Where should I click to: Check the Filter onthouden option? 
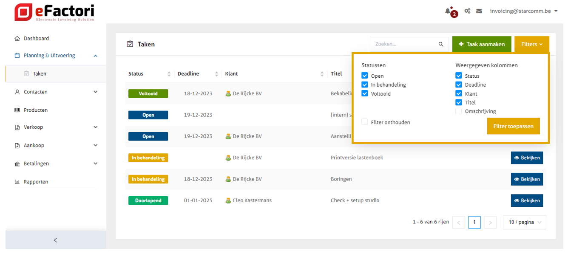365,122
